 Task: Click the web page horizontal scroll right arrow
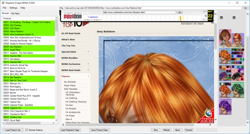pos(210,125)
